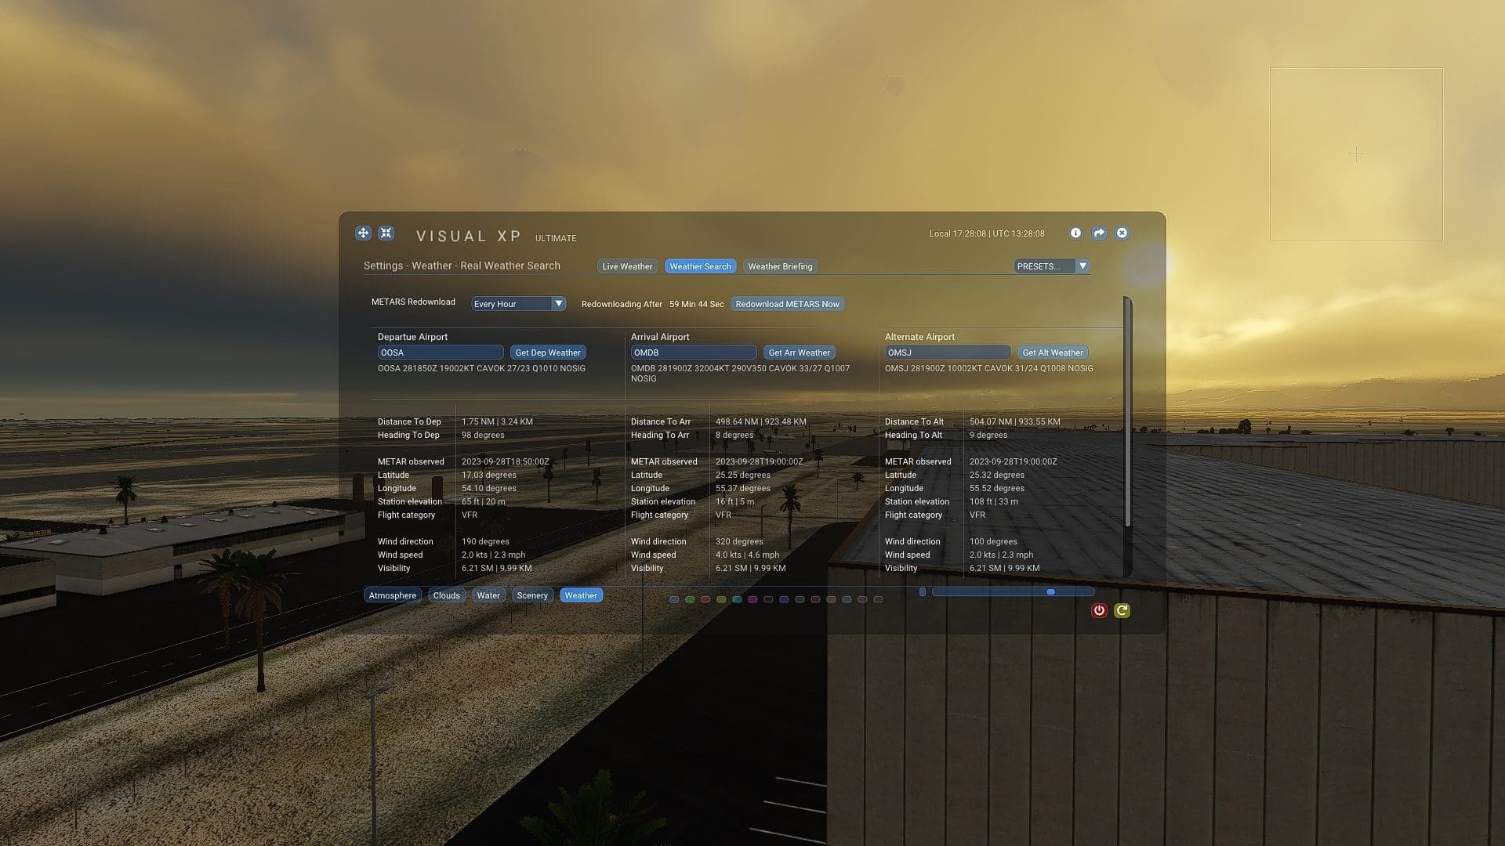Image resolution: width=1505 pixels, height=846 pixels.
Task: Open the METARS Redownload interval dropdown
Action: coord(517,303)
